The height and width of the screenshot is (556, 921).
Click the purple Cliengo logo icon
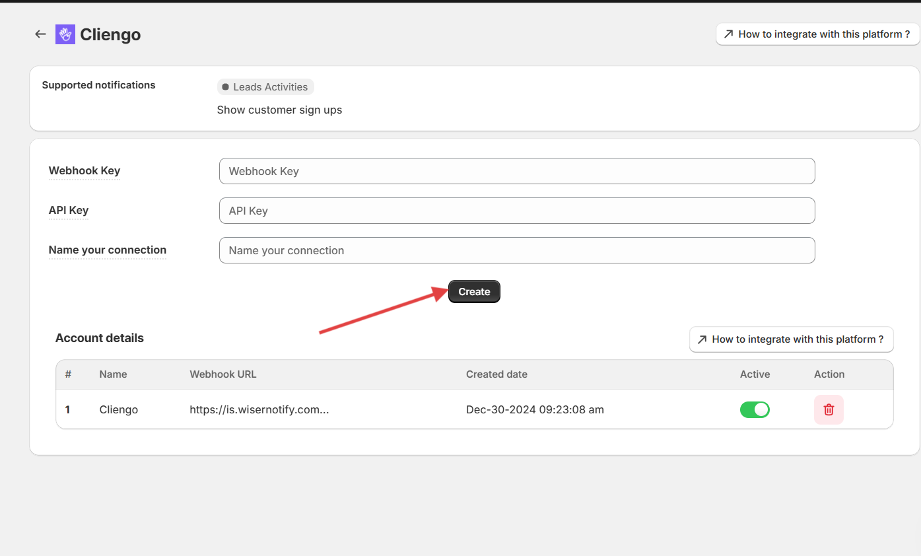tap(65, 34)
